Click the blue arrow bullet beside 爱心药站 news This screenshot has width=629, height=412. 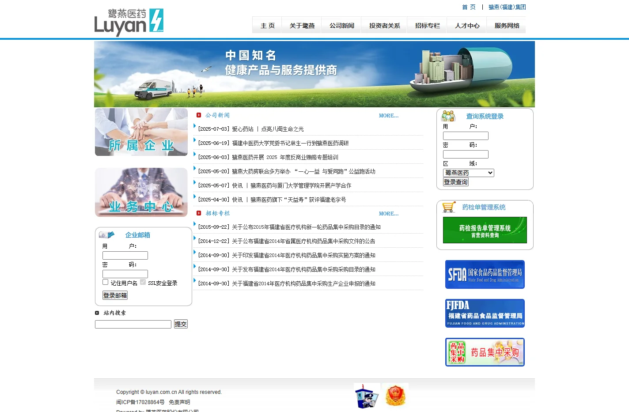pos(195,126)
